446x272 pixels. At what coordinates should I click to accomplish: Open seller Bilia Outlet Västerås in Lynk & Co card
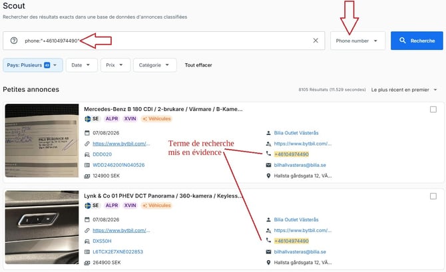tap(296, 219)
